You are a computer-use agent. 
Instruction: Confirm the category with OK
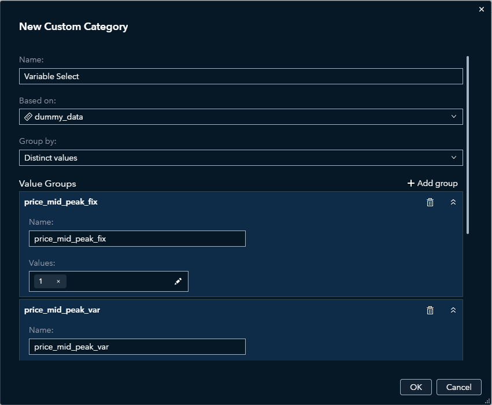[x=416, y=387]
